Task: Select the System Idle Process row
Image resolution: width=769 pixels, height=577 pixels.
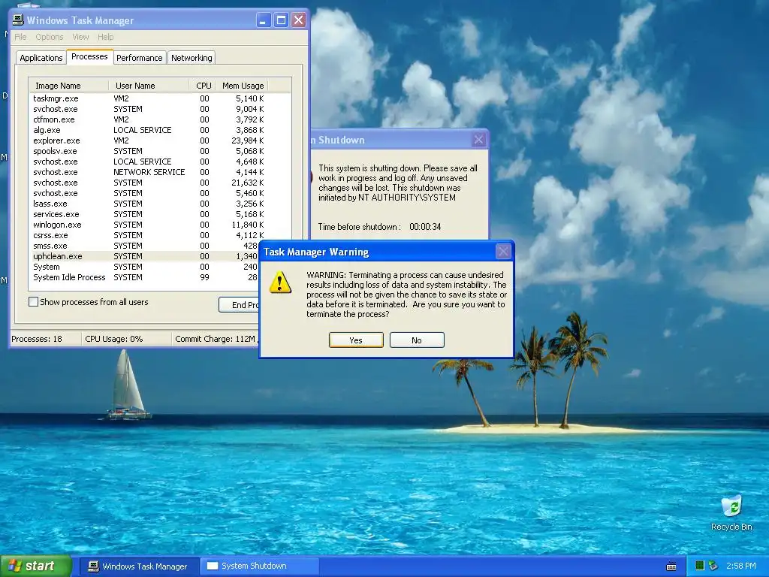Action: point(144,277)
